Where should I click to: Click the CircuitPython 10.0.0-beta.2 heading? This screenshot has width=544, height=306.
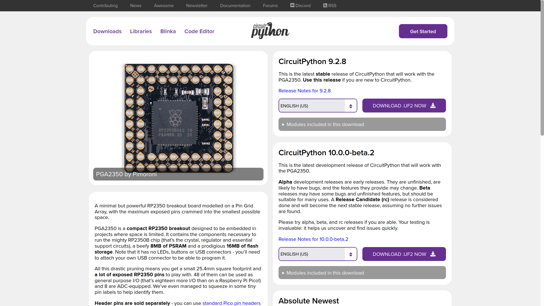click(326, 153)
